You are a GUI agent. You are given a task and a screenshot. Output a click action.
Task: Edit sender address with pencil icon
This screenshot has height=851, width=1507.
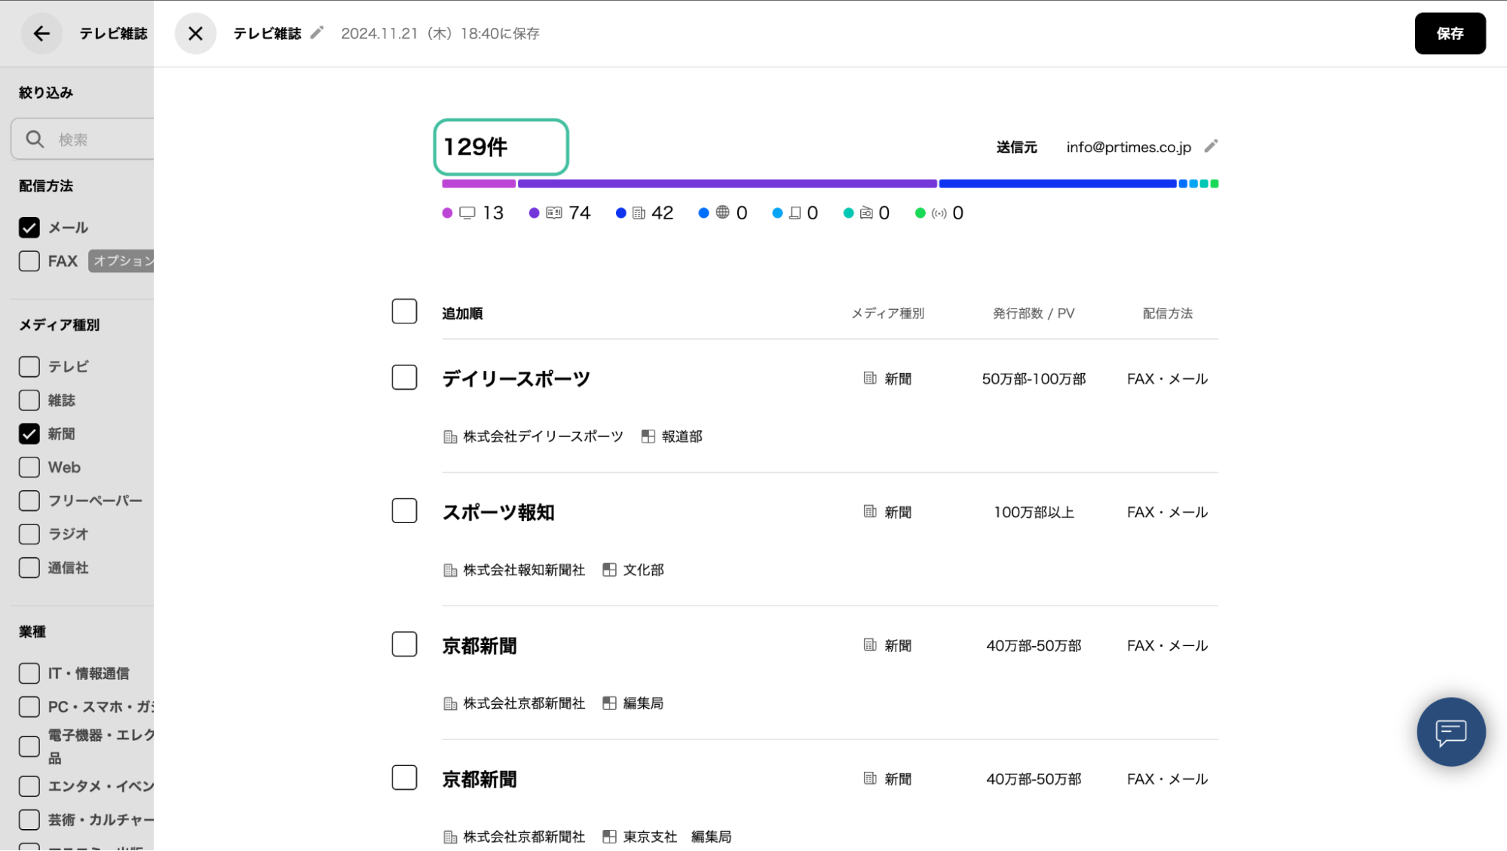point(1211,146)
